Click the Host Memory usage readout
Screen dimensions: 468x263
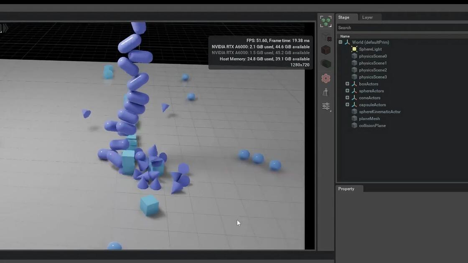point(265,59)
